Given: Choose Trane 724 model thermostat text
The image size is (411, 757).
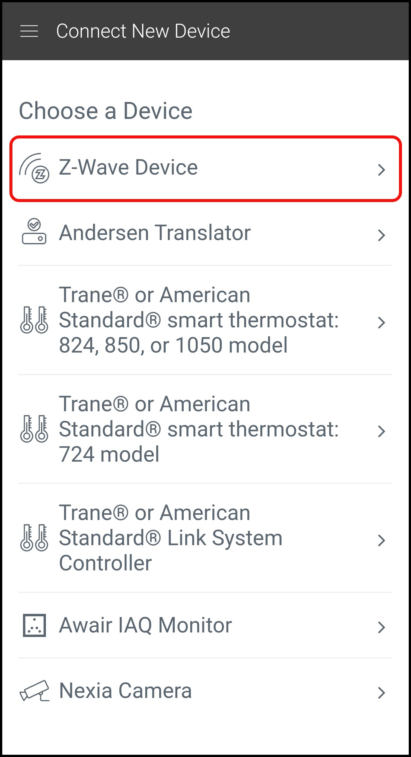Looking at the screenshot, I should (x=199, y=429).
